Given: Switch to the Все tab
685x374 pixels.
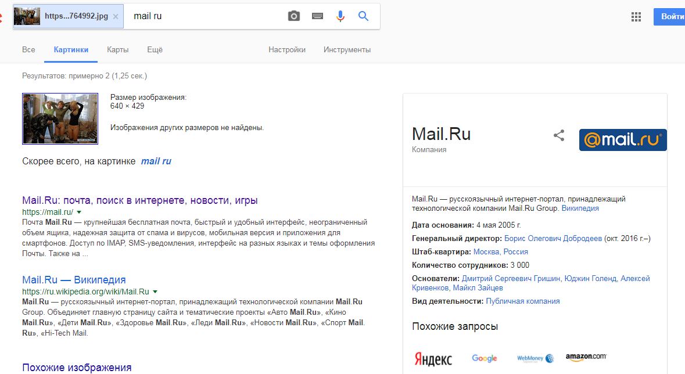Looking at the screenshot, I should pos(28,50).
